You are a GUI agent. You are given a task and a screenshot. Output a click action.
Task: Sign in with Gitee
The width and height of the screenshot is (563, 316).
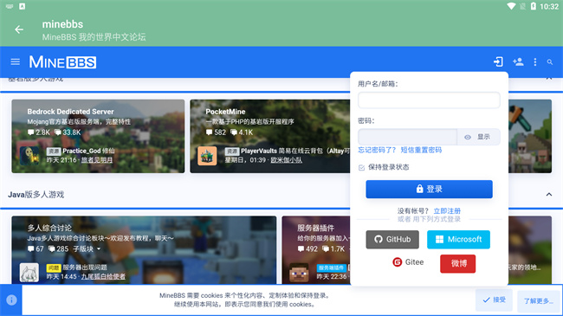tap(408, 262)
